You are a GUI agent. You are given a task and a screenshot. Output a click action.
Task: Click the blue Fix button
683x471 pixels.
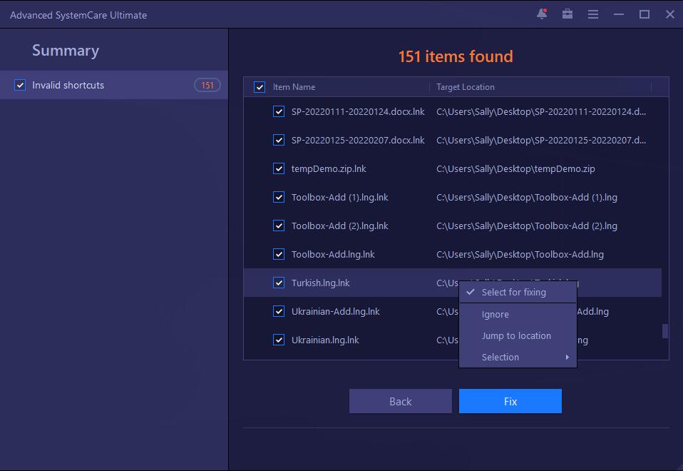click(x=510, y=401)
